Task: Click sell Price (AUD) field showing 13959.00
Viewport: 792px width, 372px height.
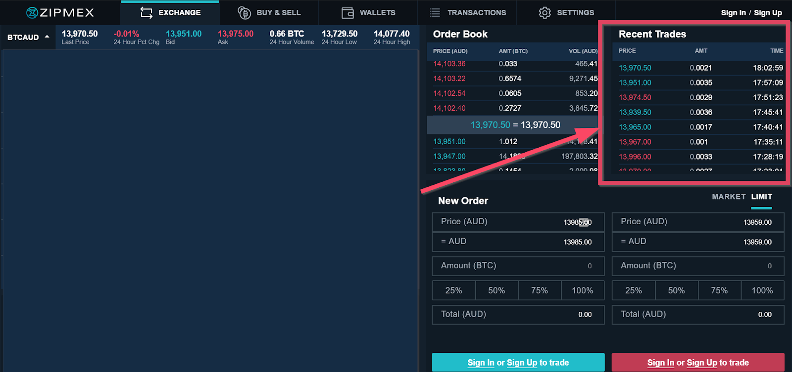Action: [698, 222]
